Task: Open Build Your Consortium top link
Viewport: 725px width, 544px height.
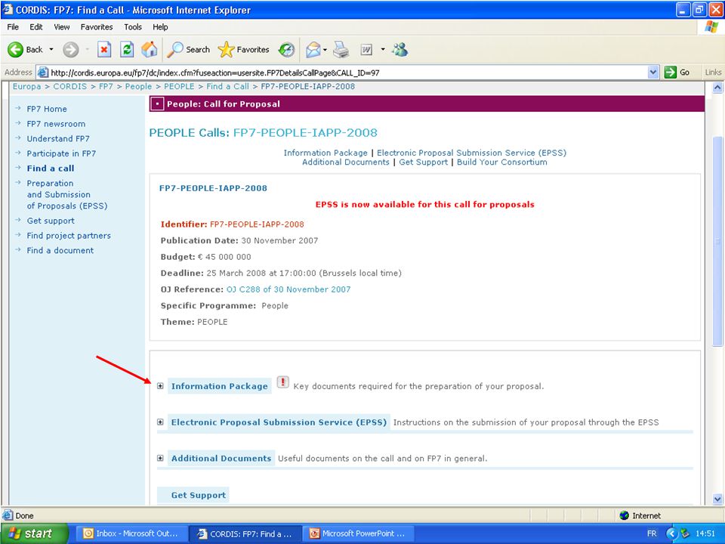Action: tap(502, 162)
